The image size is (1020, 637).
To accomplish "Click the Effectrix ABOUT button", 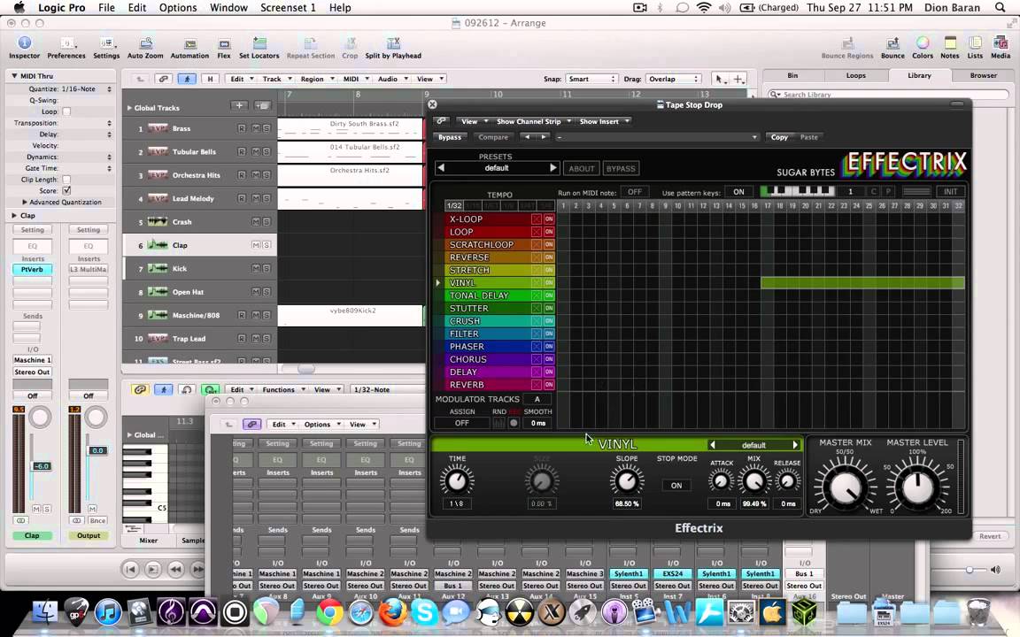I will [582, 168].
